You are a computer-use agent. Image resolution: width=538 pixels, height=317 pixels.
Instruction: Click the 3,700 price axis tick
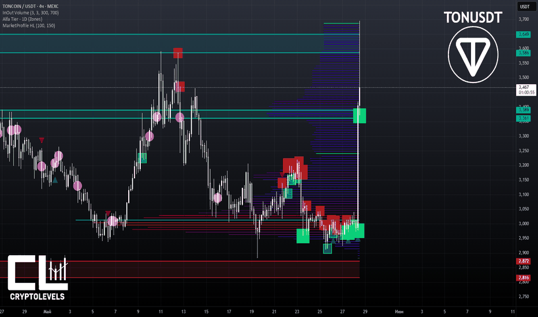coord(524,19)
